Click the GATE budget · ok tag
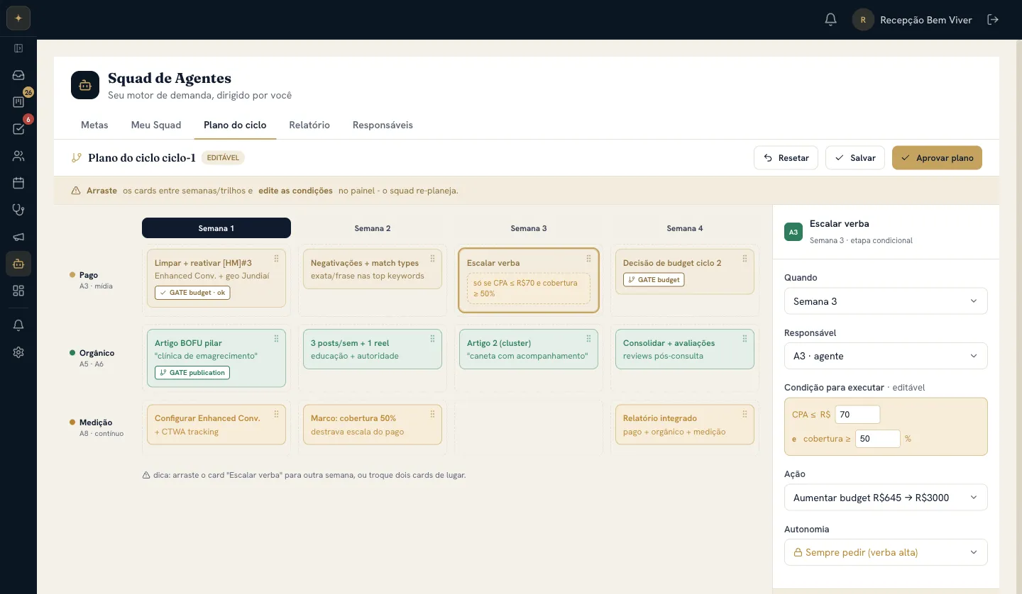1022x594 pixels. 192,293
